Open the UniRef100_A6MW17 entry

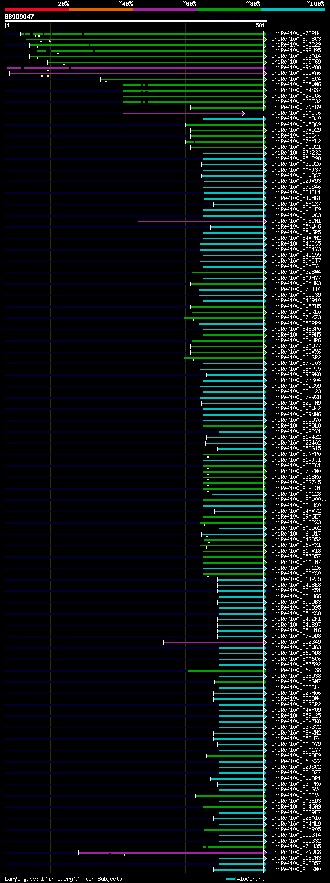click(296, 534)
